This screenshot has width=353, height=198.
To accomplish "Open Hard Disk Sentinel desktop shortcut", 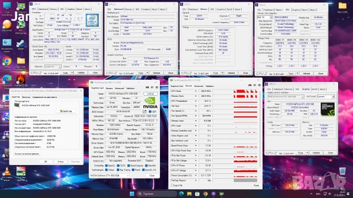I will point(21,174).
